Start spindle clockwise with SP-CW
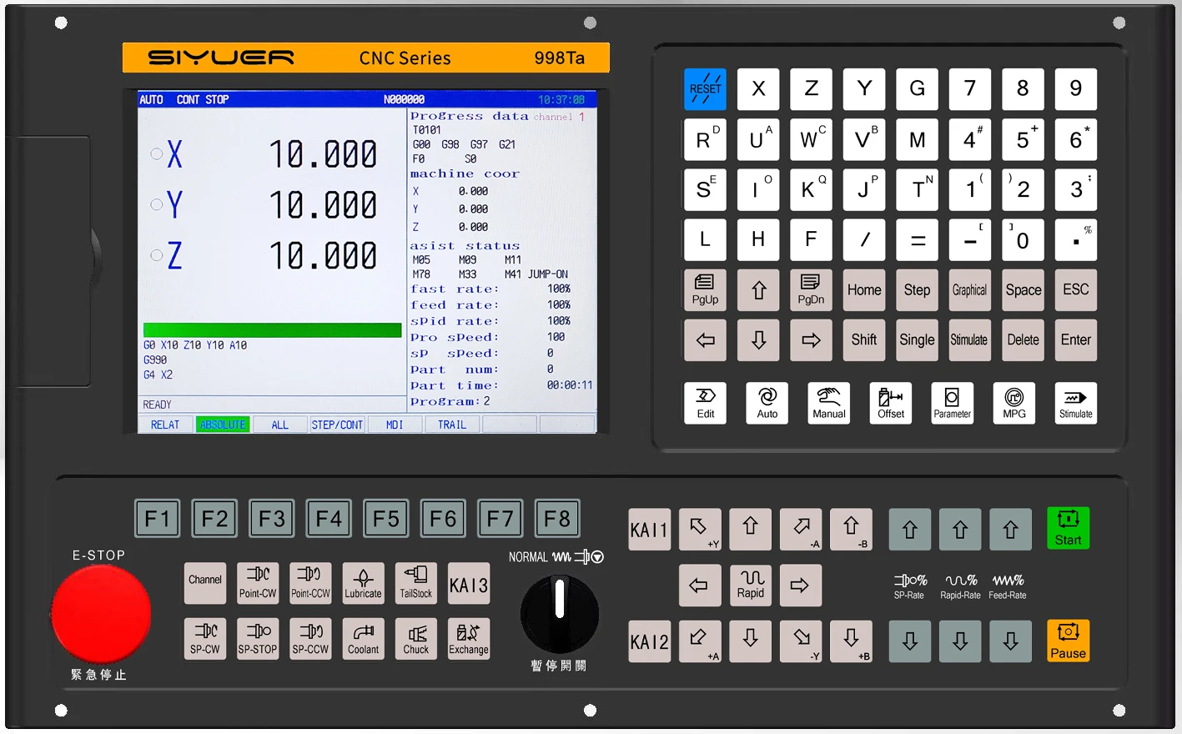 205,639
